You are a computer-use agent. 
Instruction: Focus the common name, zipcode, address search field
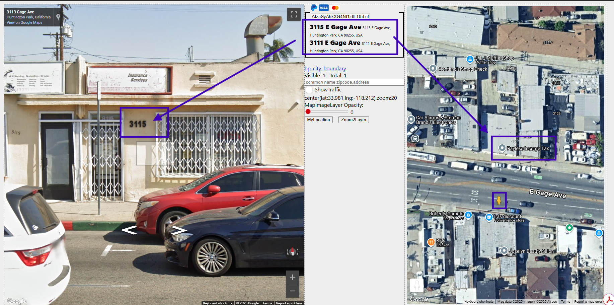coord(354,82)
